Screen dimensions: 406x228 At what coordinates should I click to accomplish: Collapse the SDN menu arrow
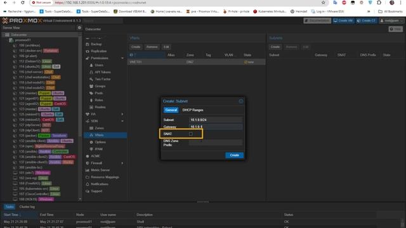(x=122, y=121)
